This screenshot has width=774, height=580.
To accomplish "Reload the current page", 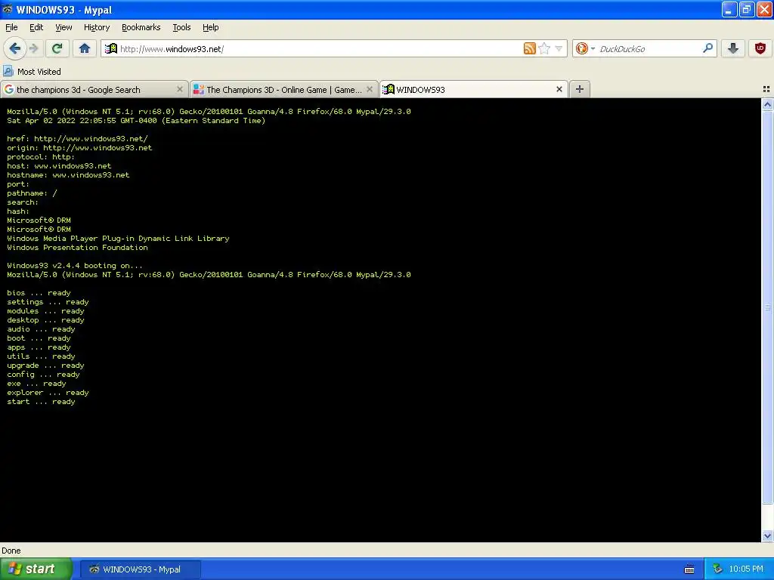I will tap(57, 48).
